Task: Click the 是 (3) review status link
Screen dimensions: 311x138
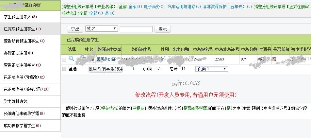Action: (110, 13)
